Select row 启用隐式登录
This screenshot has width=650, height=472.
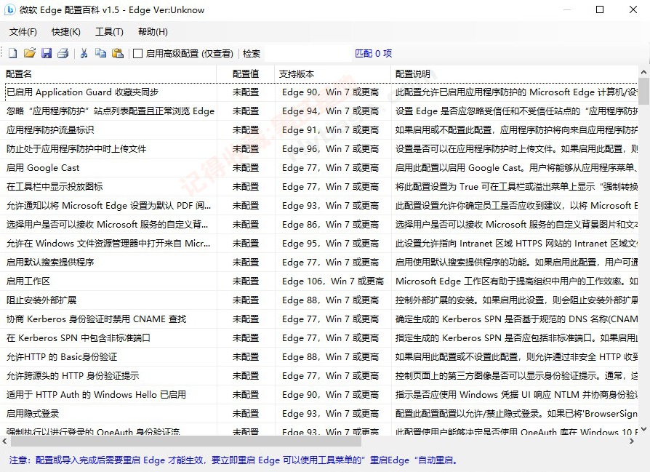pos(318,414)
